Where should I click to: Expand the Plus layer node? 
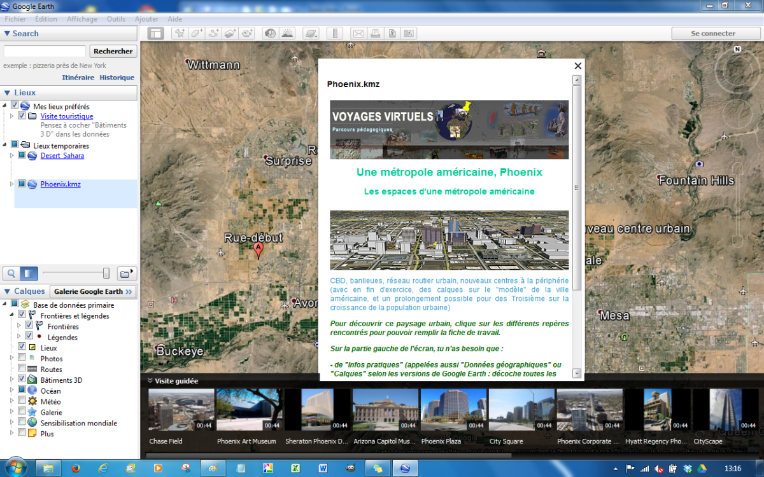(12, 433)
